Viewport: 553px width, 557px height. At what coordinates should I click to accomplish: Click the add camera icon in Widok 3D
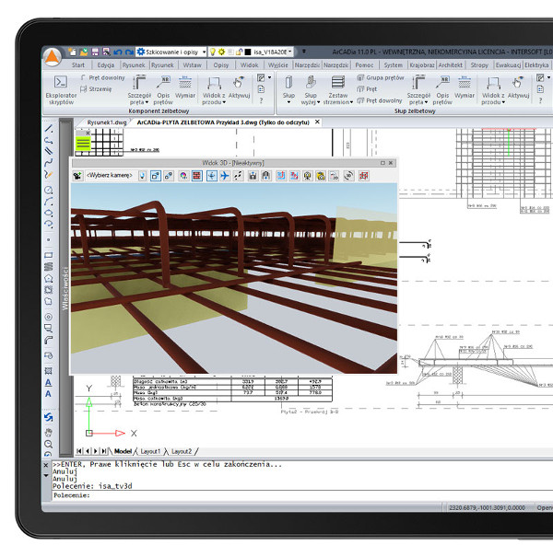[77, 176]
